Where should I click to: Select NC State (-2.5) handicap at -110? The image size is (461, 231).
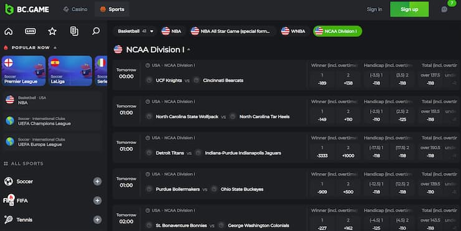click(376, 116)
